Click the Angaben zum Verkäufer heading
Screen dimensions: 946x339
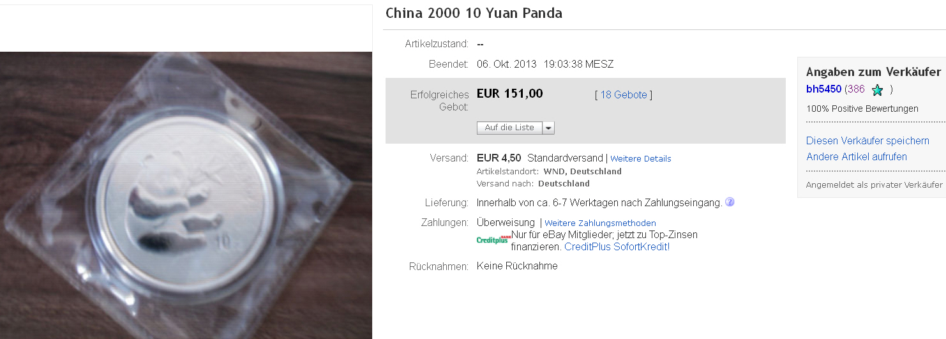873,72
